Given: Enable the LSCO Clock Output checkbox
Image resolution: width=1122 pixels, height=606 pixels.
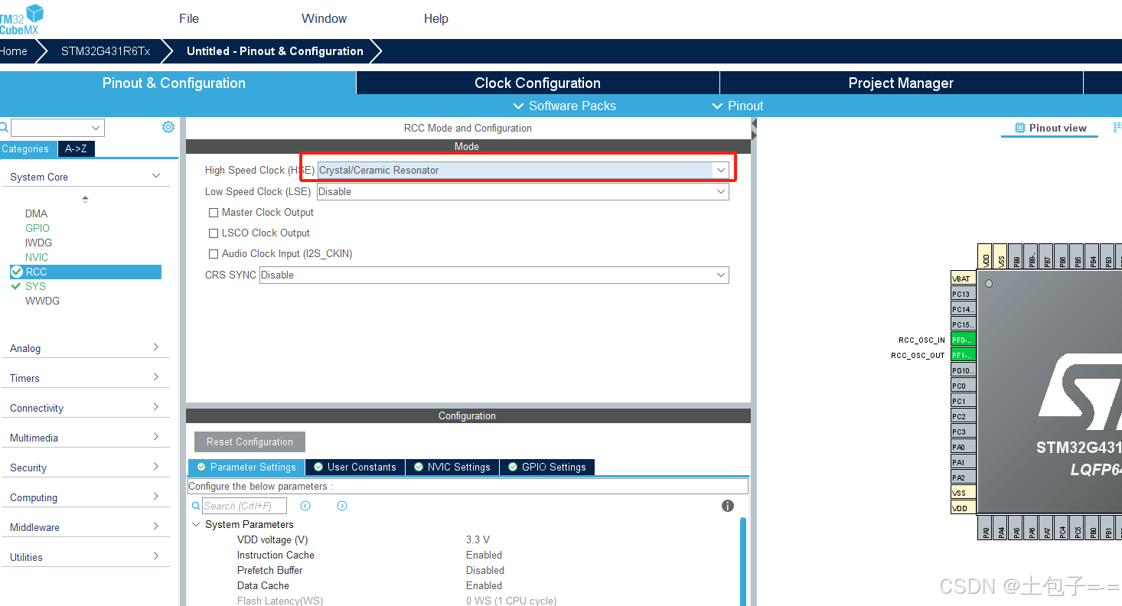Looking at the screenshot, I should [x=214, y=233].
